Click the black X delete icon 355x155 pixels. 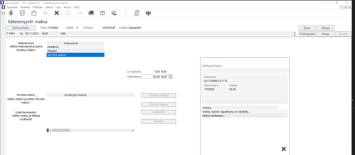point(57,13)
